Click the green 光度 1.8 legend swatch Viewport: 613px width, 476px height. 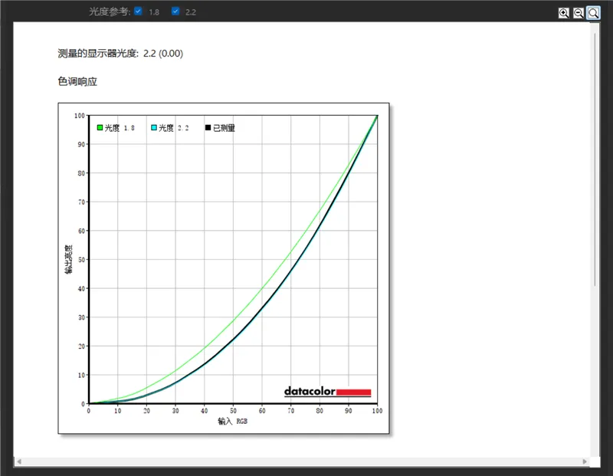coord(100,128)
